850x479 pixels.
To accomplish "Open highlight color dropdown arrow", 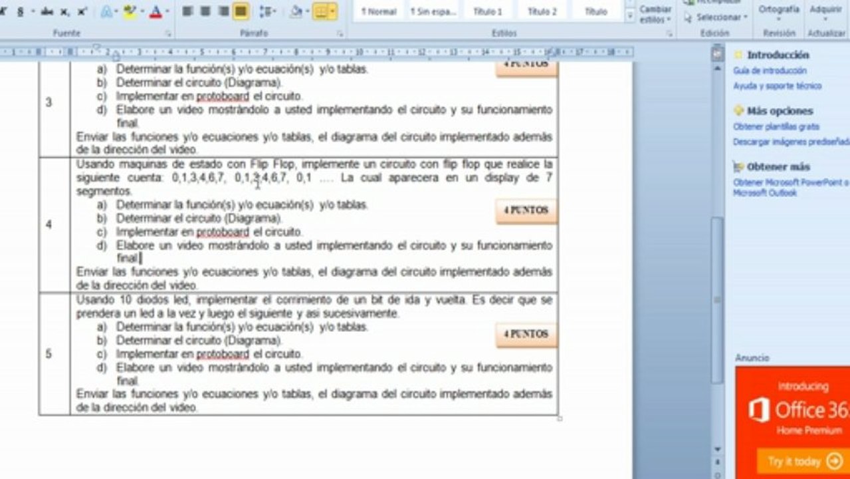I will pyautogui.click(x=142, y=12).
